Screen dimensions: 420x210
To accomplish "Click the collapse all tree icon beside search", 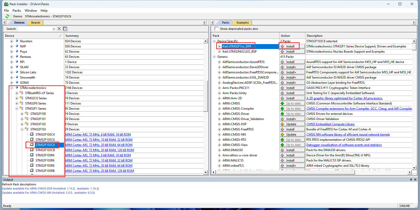I will click(65, 29).
